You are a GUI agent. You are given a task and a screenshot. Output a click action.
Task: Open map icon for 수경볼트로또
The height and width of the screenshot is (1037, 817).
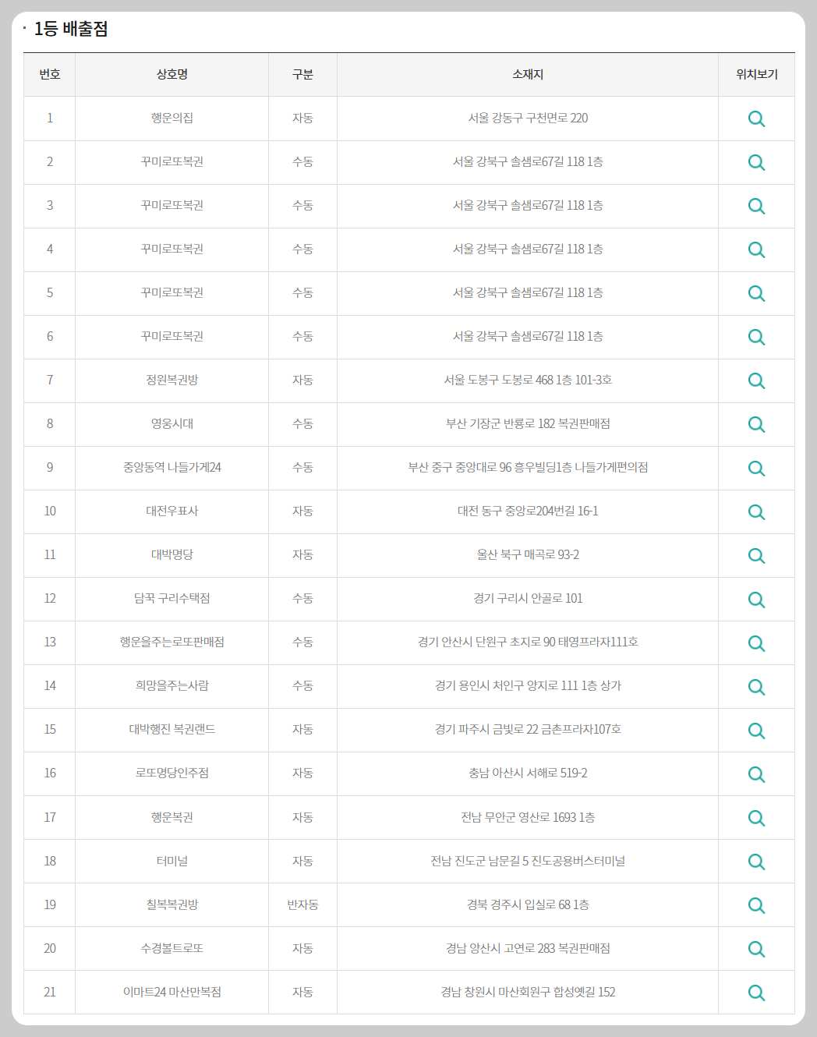tap(755, 948)
